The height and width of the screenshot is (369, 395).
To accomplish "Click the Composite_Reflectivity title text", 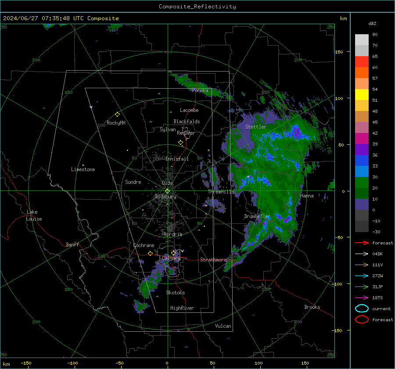I will (x=197, y=7).
